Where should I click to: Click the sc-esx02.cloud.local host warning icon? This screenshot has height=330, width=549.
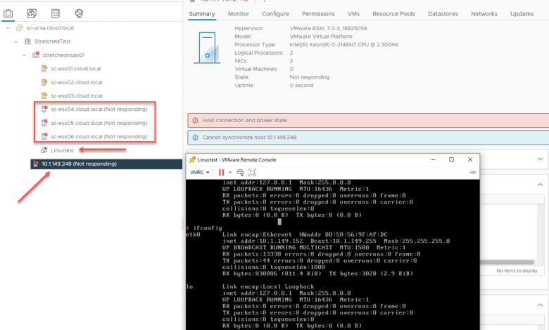click(x=44, y=82)
